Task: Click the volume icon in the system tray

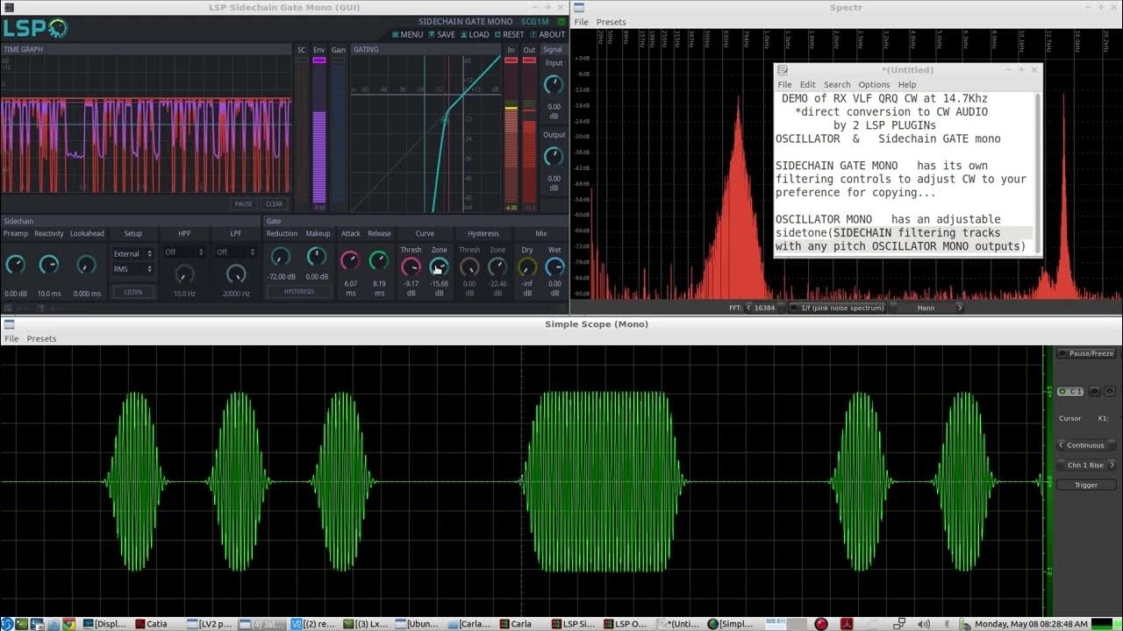Action: pyautogui.click(x=923, y=624)
